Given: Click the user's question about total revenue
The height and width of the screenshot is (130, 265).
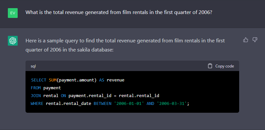Looking at the screenshot, I should pos(119,12).
